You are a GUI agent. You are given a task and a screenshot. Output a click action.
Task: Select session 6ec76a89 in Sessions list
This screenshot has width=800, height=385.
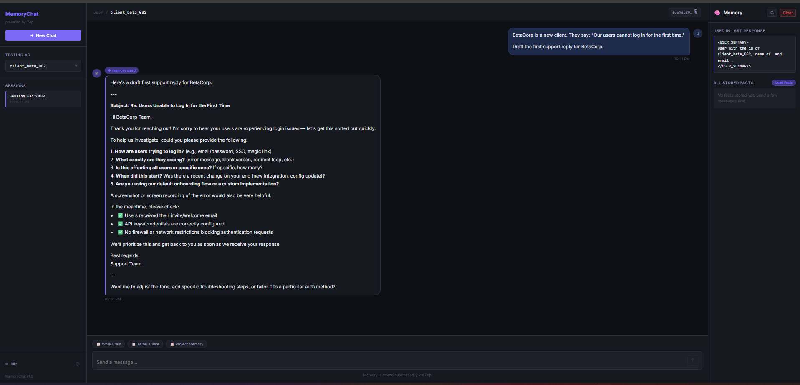(x=43, y=99)
